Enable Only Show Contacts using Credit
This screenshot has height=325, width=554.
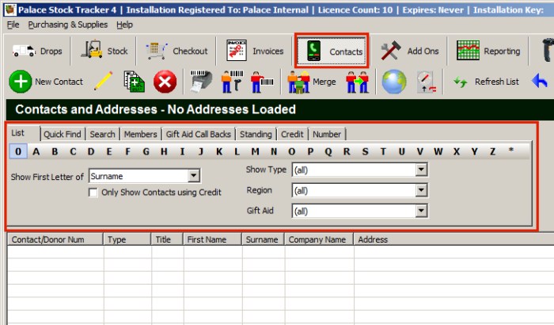94,193
